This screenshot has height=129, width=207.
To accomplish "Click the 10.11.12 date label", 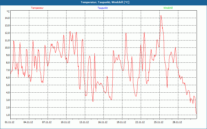I will (x=65, y=122).
